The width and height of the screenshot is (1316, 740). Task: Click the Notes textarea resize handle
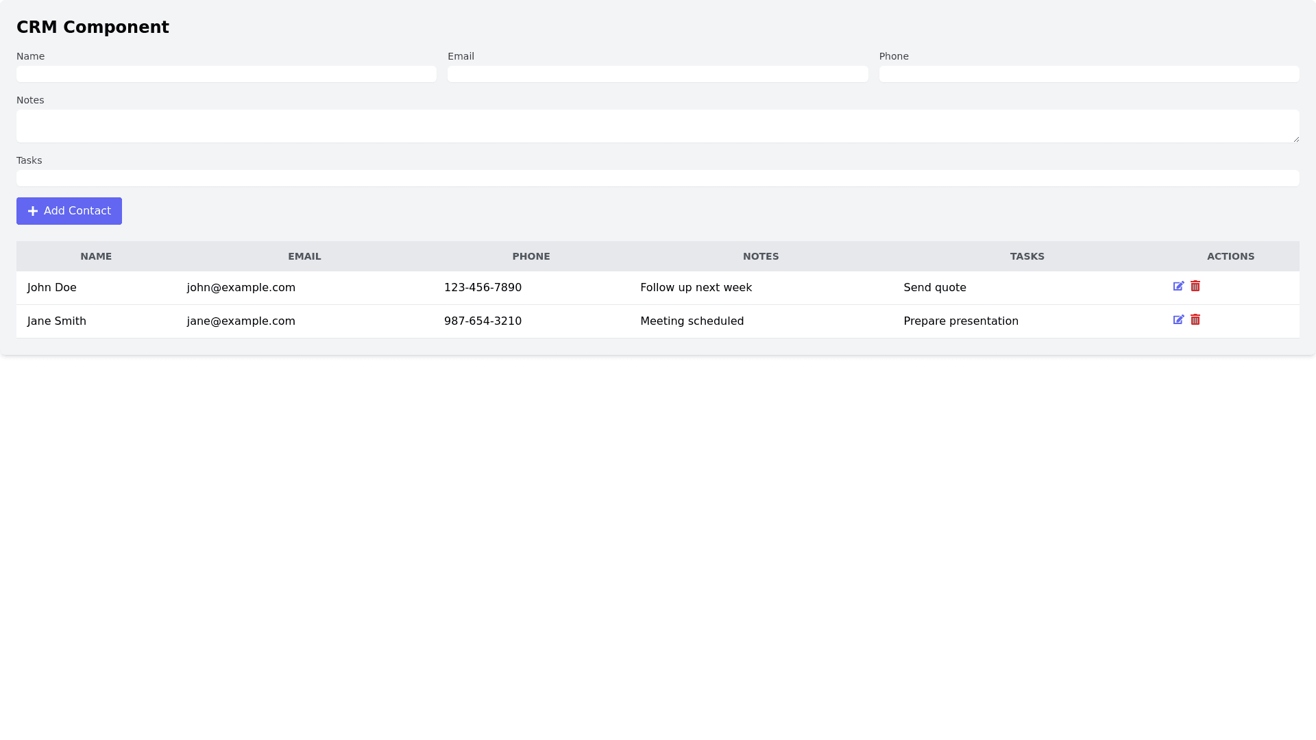(x=1295, y=139)
